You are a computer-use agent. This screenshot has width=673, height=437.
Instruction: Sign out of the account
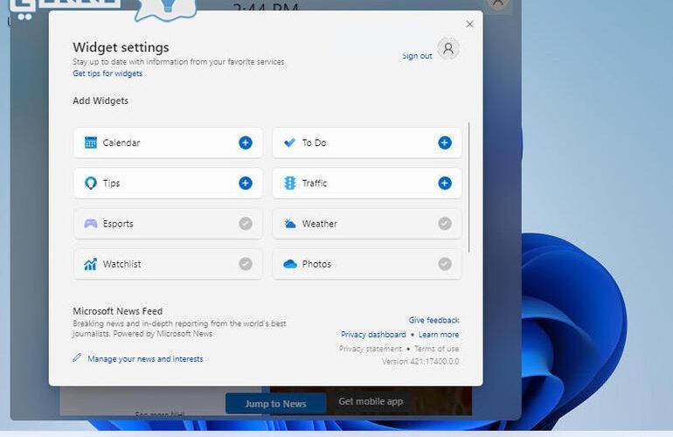pyautogui.click(x=417, y=56)
